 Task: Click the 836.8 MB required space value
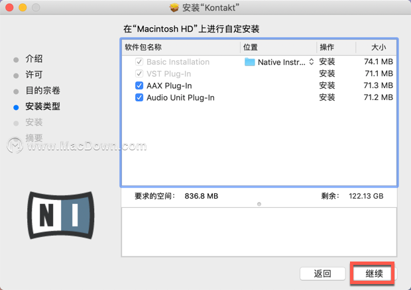pos(202,196)
